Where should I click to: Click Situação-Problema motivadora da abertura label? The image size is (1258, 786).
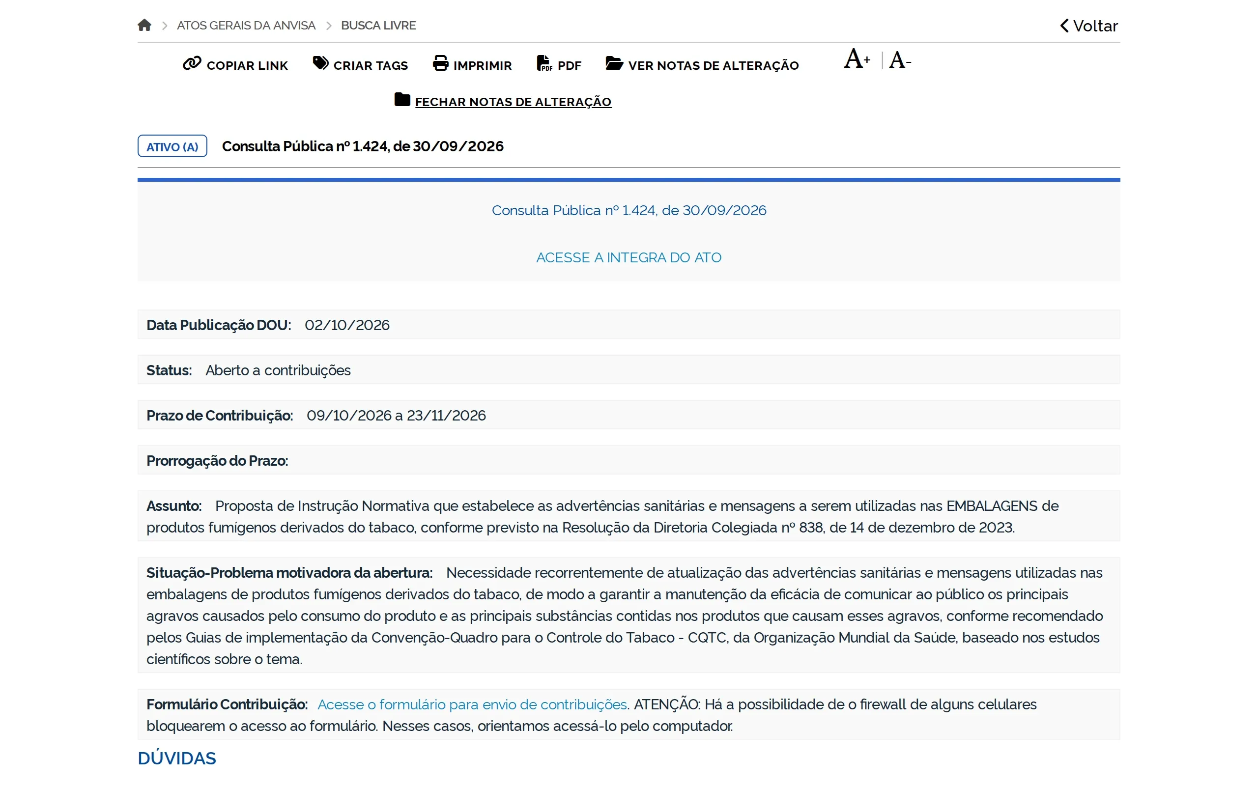click(x=289, y=573)
